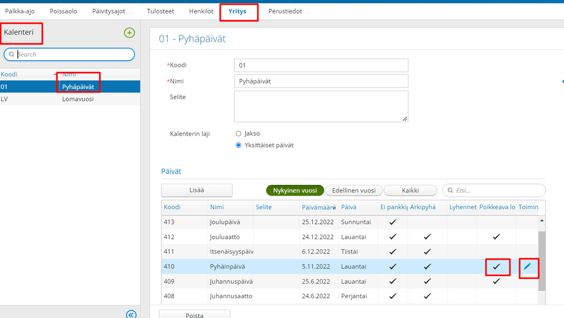This screenshot has width=564, height=318.
Task: Open the Palkka-ajo tab
Action: 20,11
